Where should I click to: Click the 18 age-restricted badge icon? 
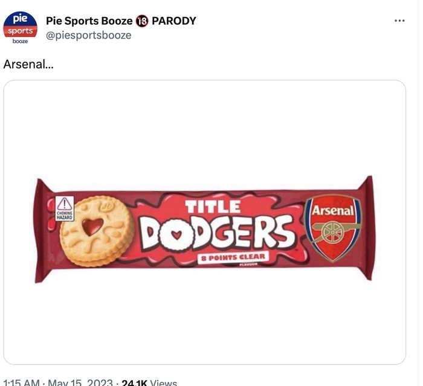pyautogui.click(x=143, y=21)
